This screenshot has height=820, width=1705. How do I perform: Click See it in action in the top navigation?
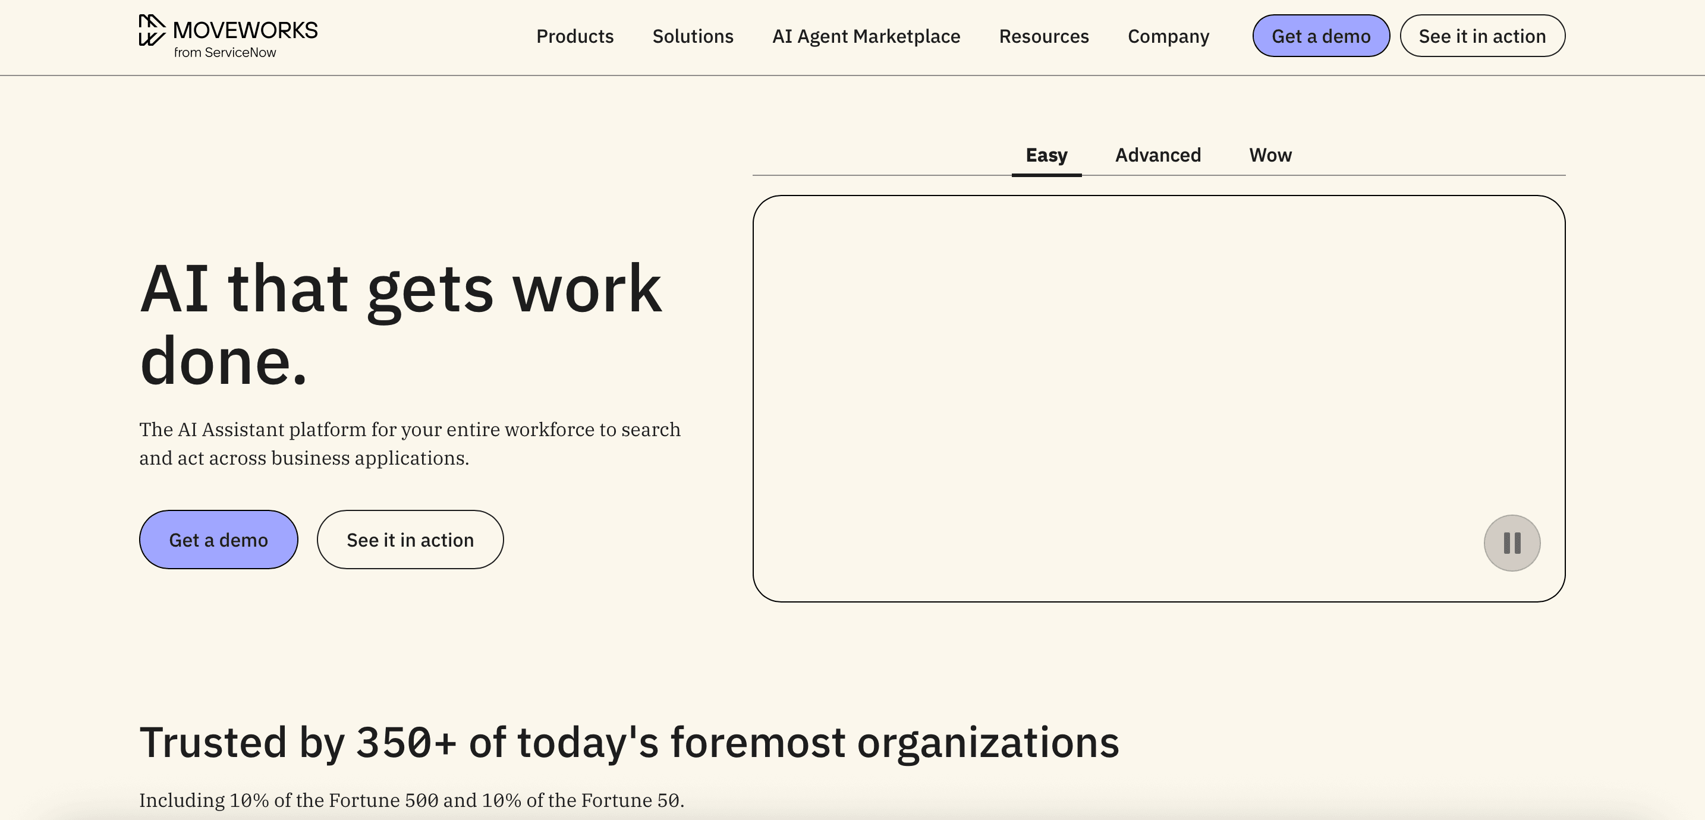pos(1482,35)
